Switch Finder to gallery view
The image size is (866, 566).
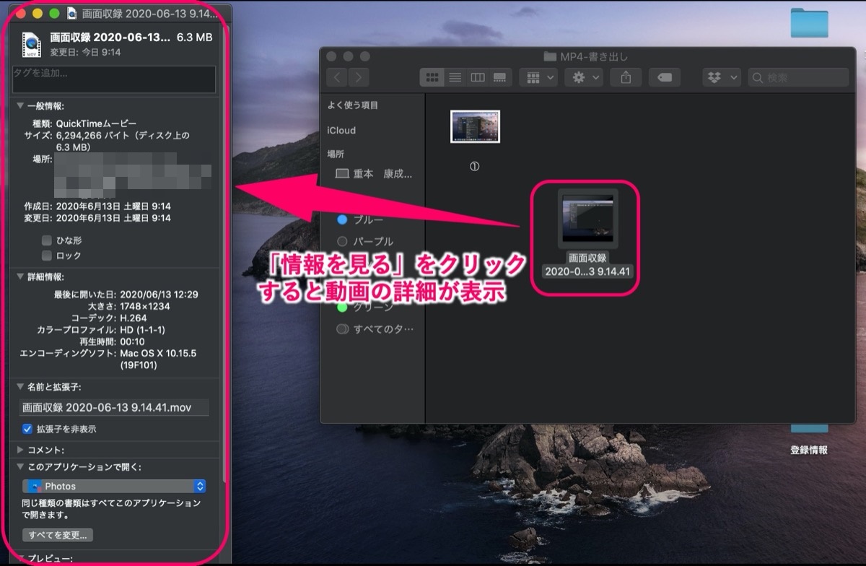click(499, 77)
